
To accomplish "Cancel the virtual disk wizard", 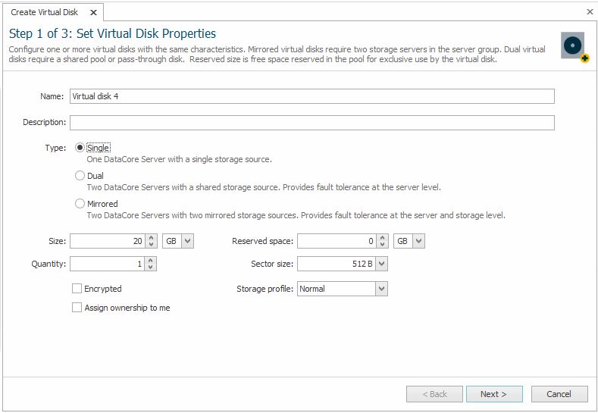I will click(559, 394).
